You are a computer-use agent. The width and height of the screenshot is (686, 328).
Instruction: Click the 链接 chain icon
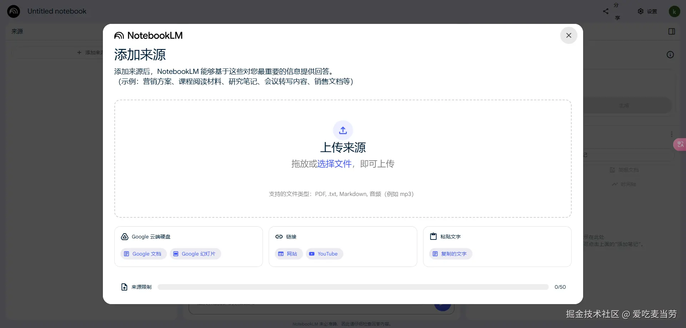(279, 237)
